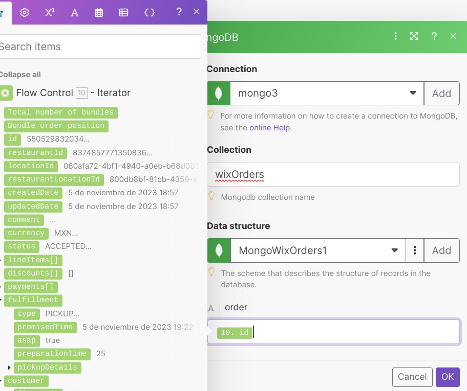
Task: Add a new MongoDB connection
Action: 442,94
